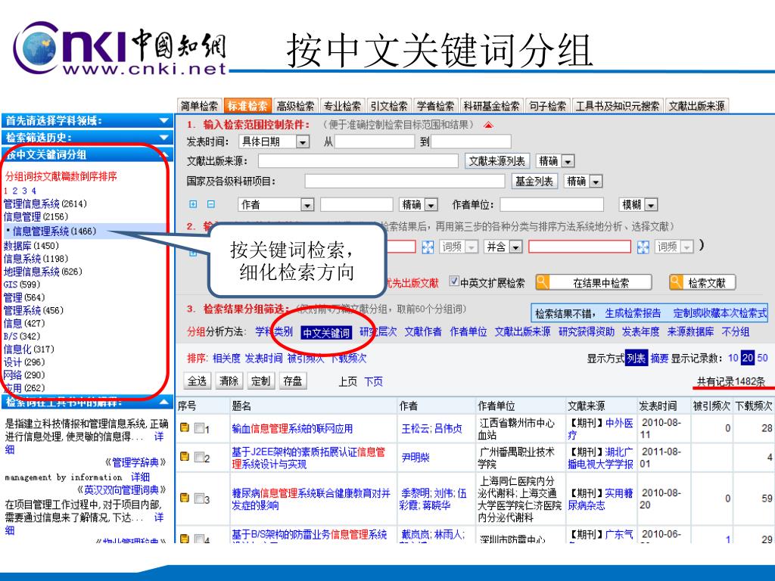Switch to the 引文检索 tab
Image resolution: width=775 pixels, height=581 pixels.
click(x=389, y=106)
